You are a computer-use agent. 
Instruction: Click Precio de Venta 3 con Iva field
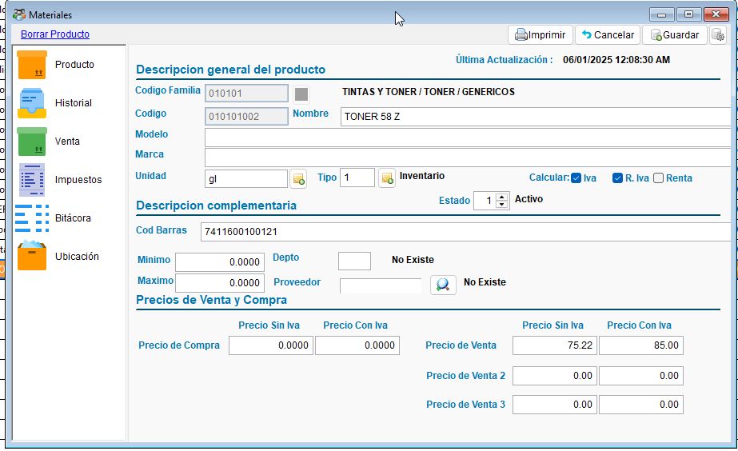[x=641, y=405]
